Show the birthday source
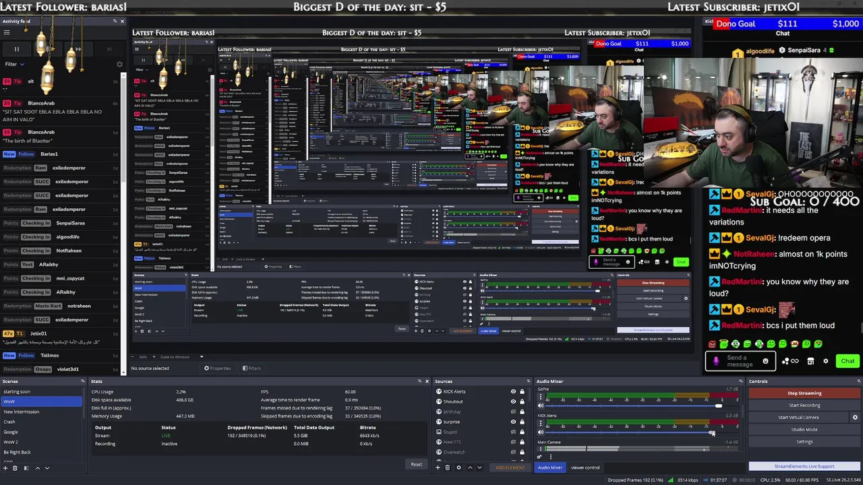 tap(513, 412)
